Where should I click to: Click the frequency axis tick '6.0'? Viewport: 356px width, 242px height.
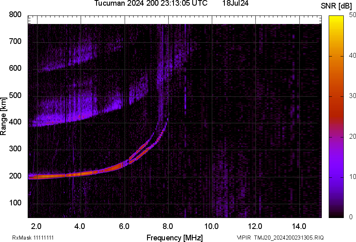coord(124,226)
